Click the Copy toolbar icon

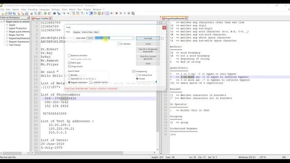pyautogui.click(x=36, y=13)
